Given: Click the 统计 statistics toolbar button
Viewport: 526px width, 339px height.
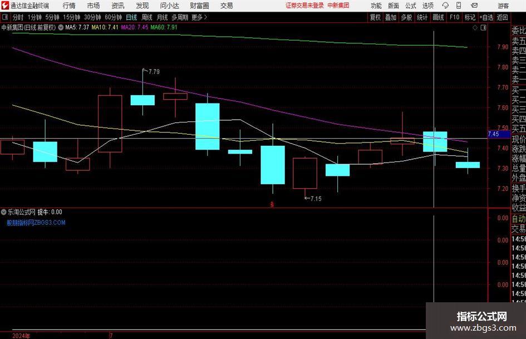Looking at the screenshot, I should 422,17.
